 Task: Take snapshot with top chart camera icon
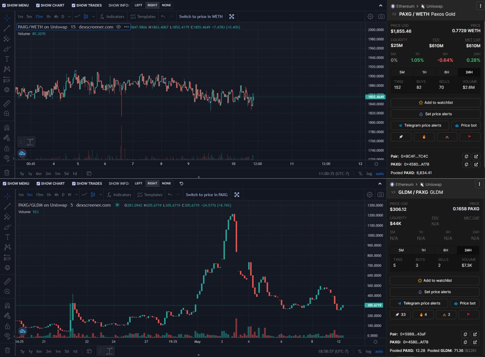coord(381,17)
